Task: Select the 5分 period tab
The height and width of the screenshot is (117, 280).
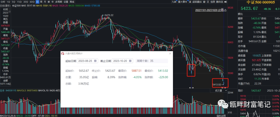Action: pos(13,2)
